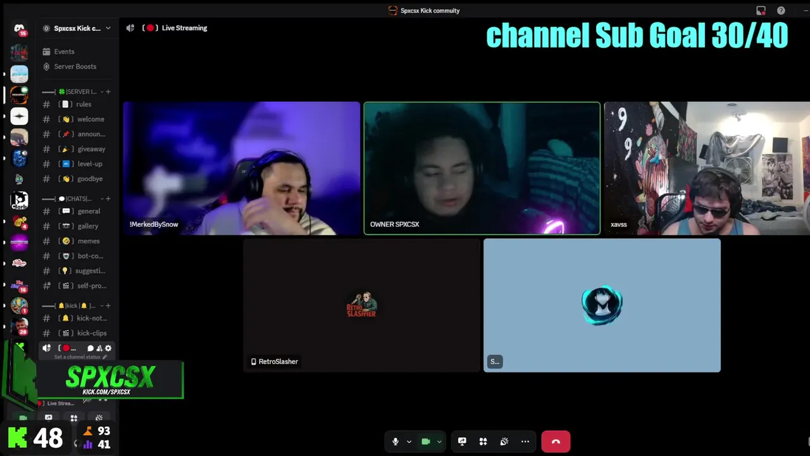Open the bot-commands channel
Image resolution: width=810 pixels, height=456 pixels.
(x=77, y=256)
